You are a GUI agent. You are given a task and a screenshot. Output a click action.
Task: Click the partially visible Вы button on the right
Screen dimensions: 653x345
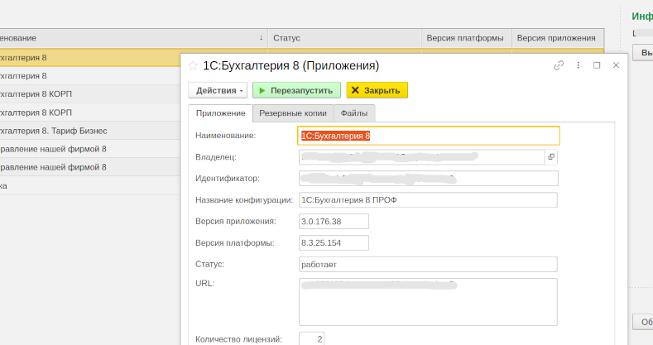coord(643,53)
